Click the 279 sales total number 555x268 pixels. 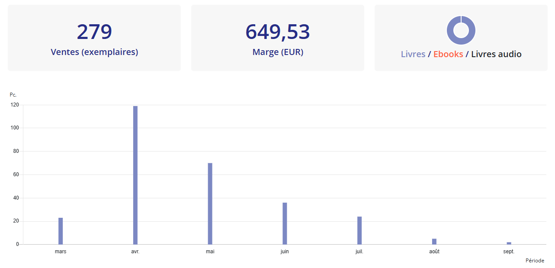pyautogui.click(x=94, y=31)
